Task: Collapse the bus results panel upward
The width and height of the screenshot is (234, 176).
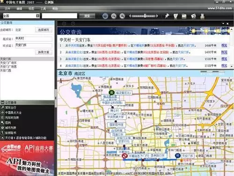Action: tap(223, 23)
